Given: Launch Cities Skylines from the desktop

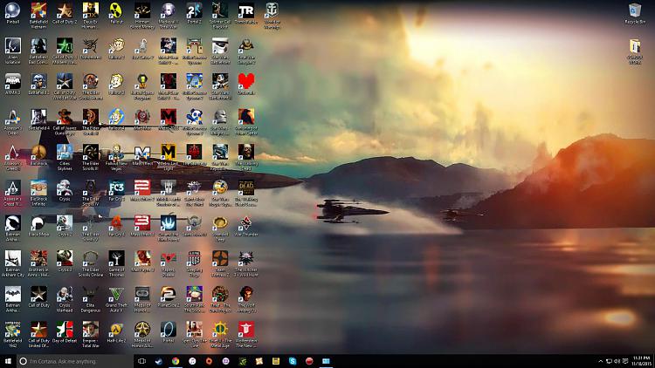Looking at the screenshot, I should 65,158.
